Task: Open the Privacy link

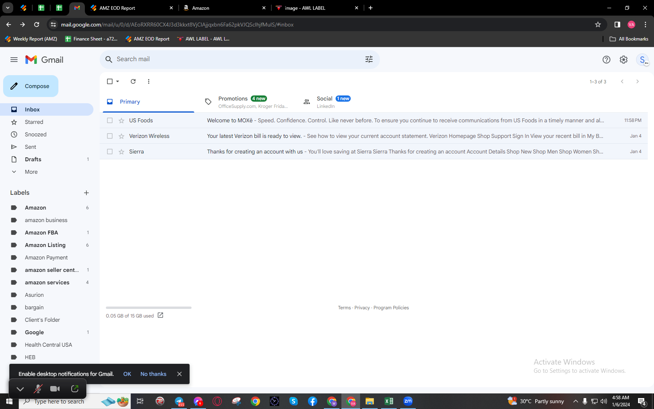Action: (x=362, y=308)
